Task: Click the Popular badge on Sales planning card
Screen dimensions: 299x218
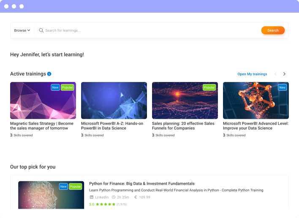Action: (x=209, y=87)
